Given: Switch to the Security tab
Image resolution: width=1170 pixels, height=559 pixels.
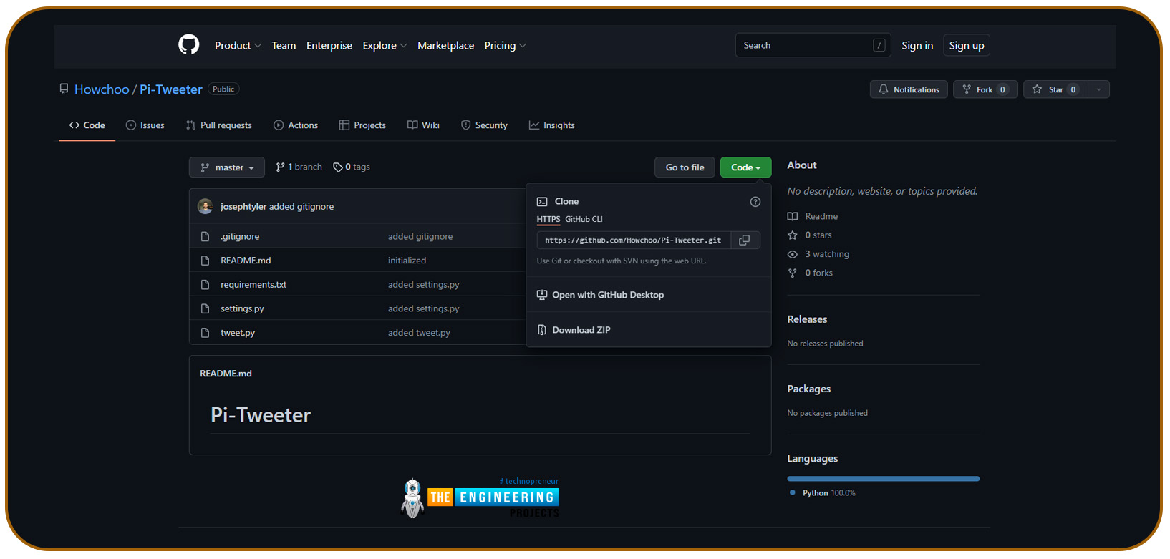Looking at the screenshot, I should point(484,125).
